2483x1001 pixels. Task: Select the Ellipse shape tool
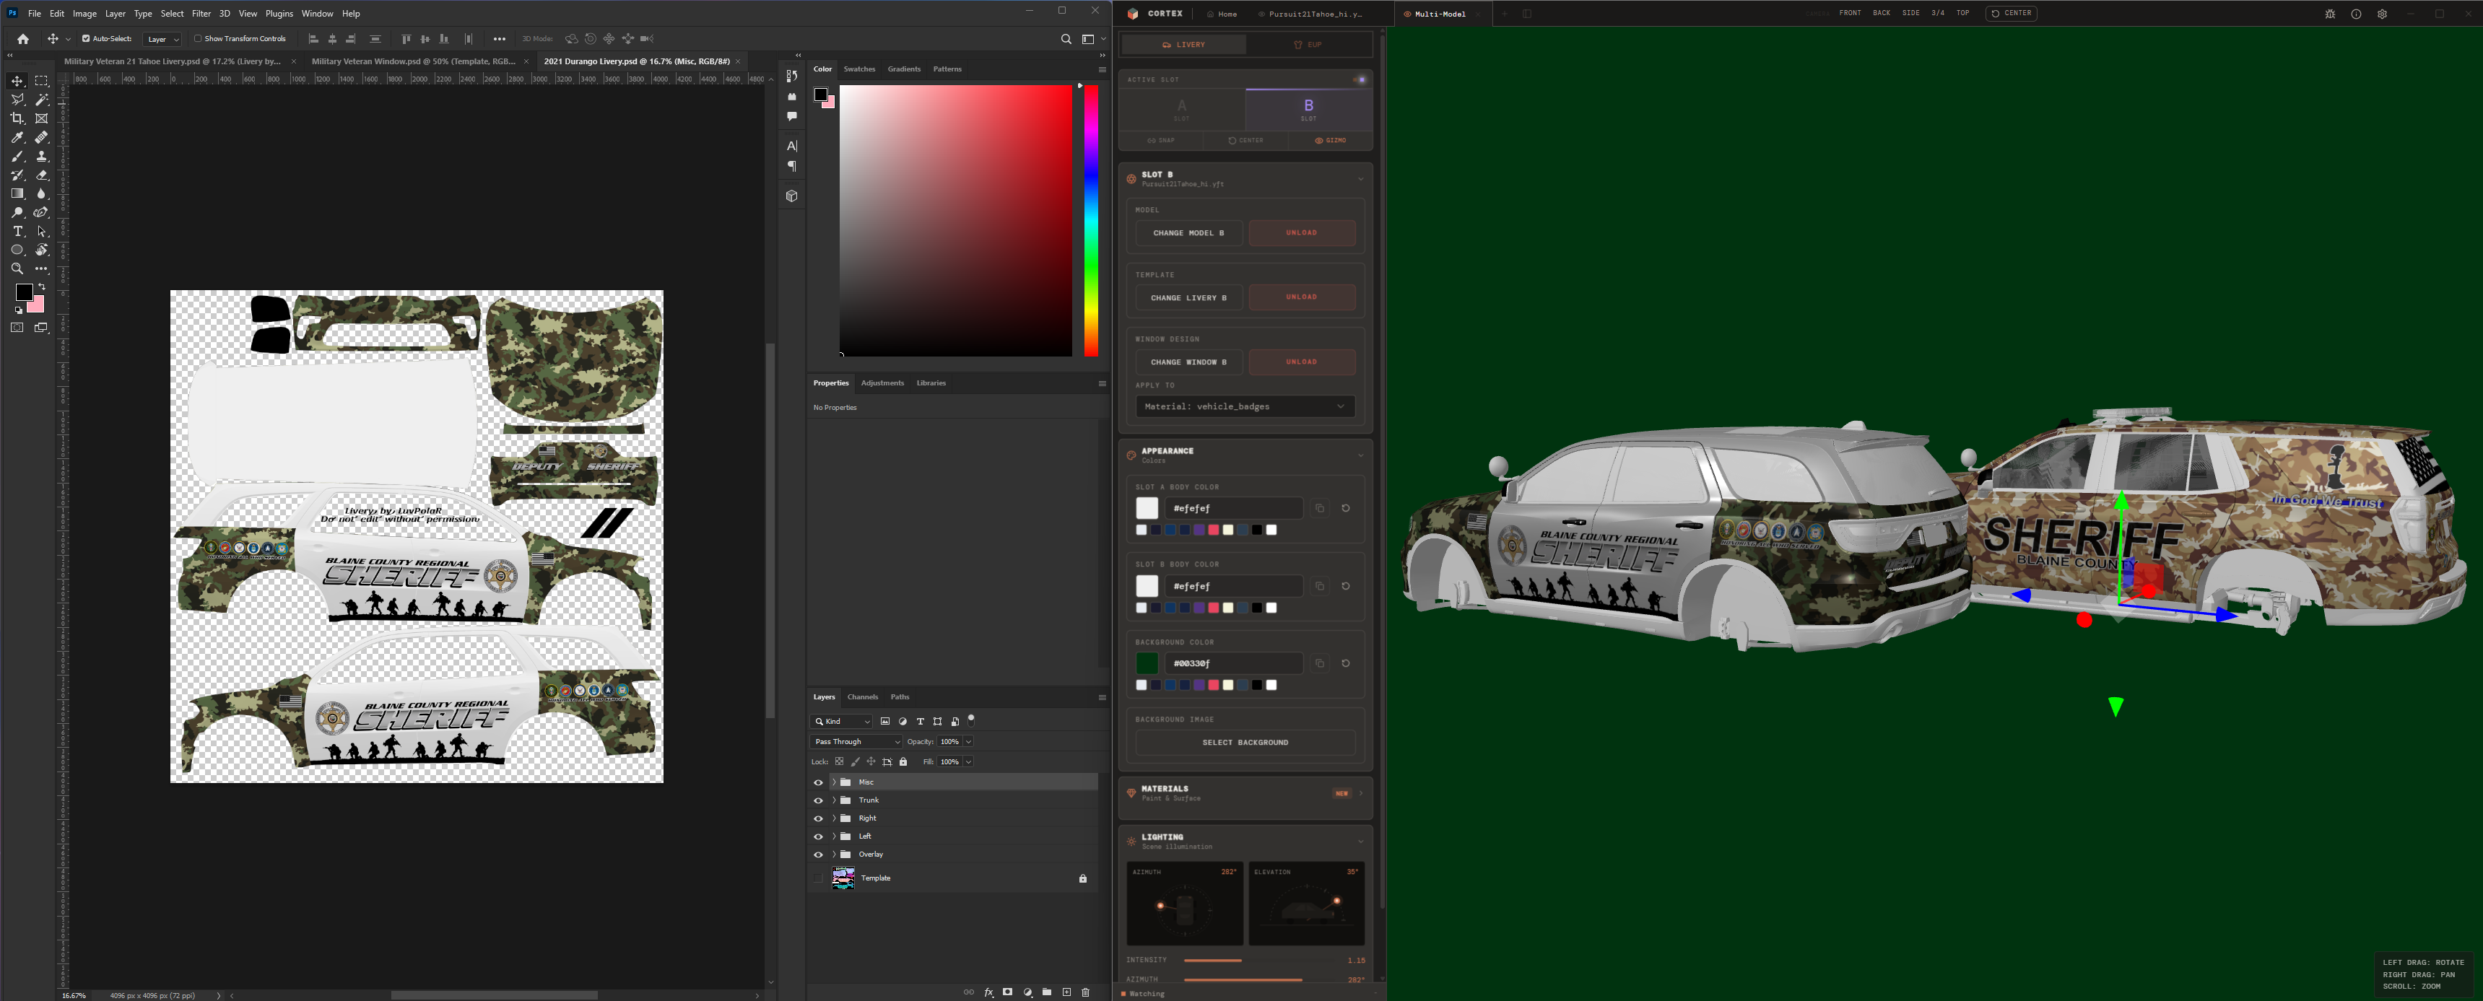tap(17, 250)
